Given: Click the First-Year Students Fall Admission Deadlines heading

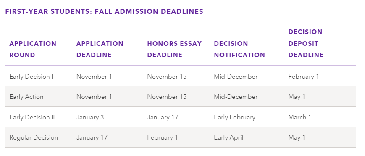Looking at the screenshot, I should 104,11.
